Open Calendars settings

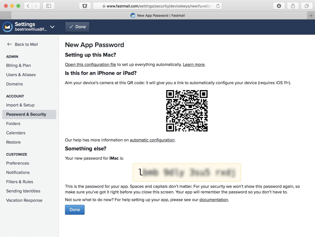click(x=16, y=133)
